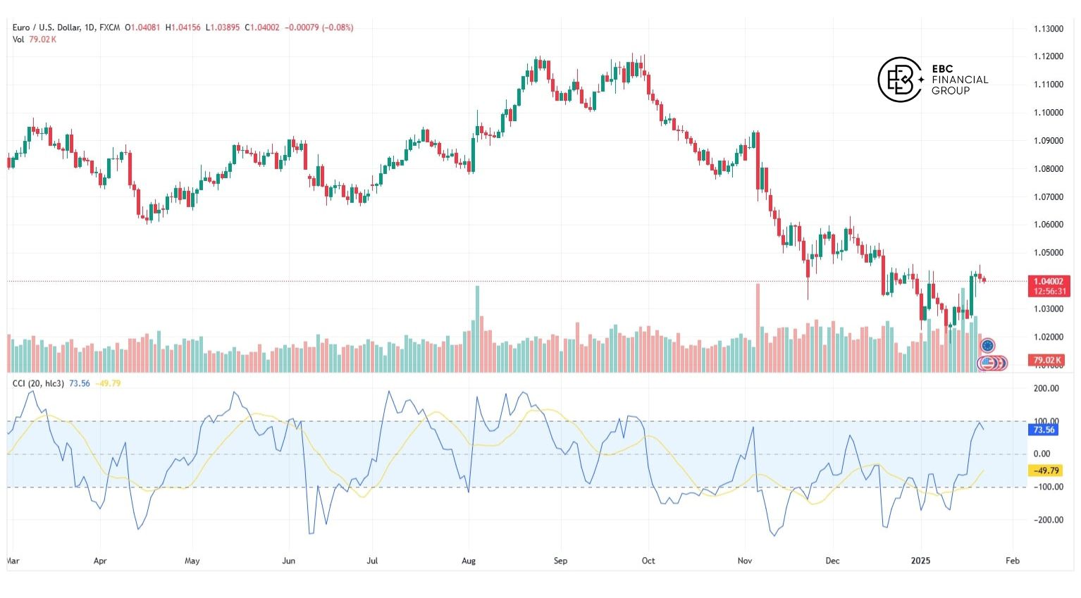Click the red 79.02 K volume axis label
The width and height of the screenshot is (1081, 598).
[1048, 361]
